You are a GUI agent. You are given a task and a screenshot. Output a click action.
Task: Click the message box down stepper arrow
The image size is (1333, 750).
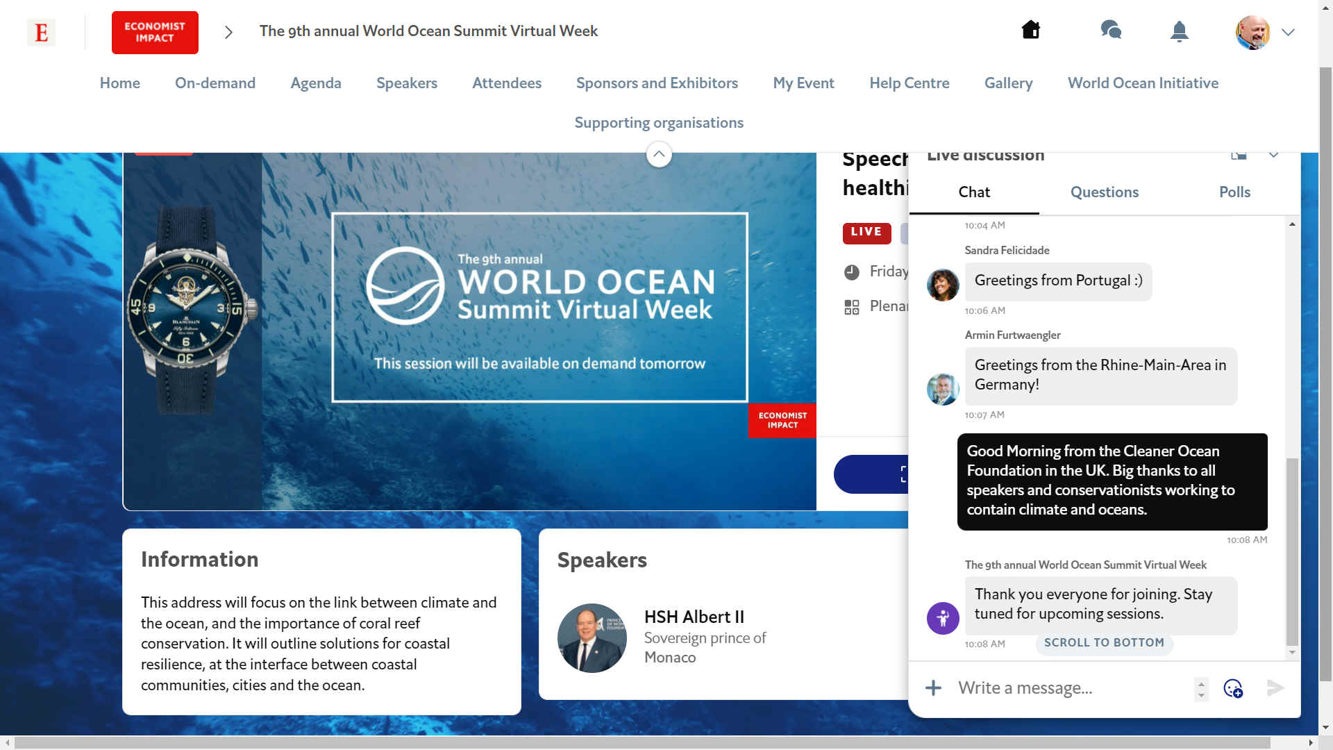[1201, 695]
